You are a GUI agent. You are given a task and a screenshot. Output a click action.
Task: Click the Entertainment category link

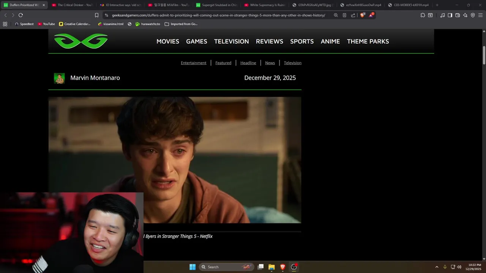click(x=194, y=63)
